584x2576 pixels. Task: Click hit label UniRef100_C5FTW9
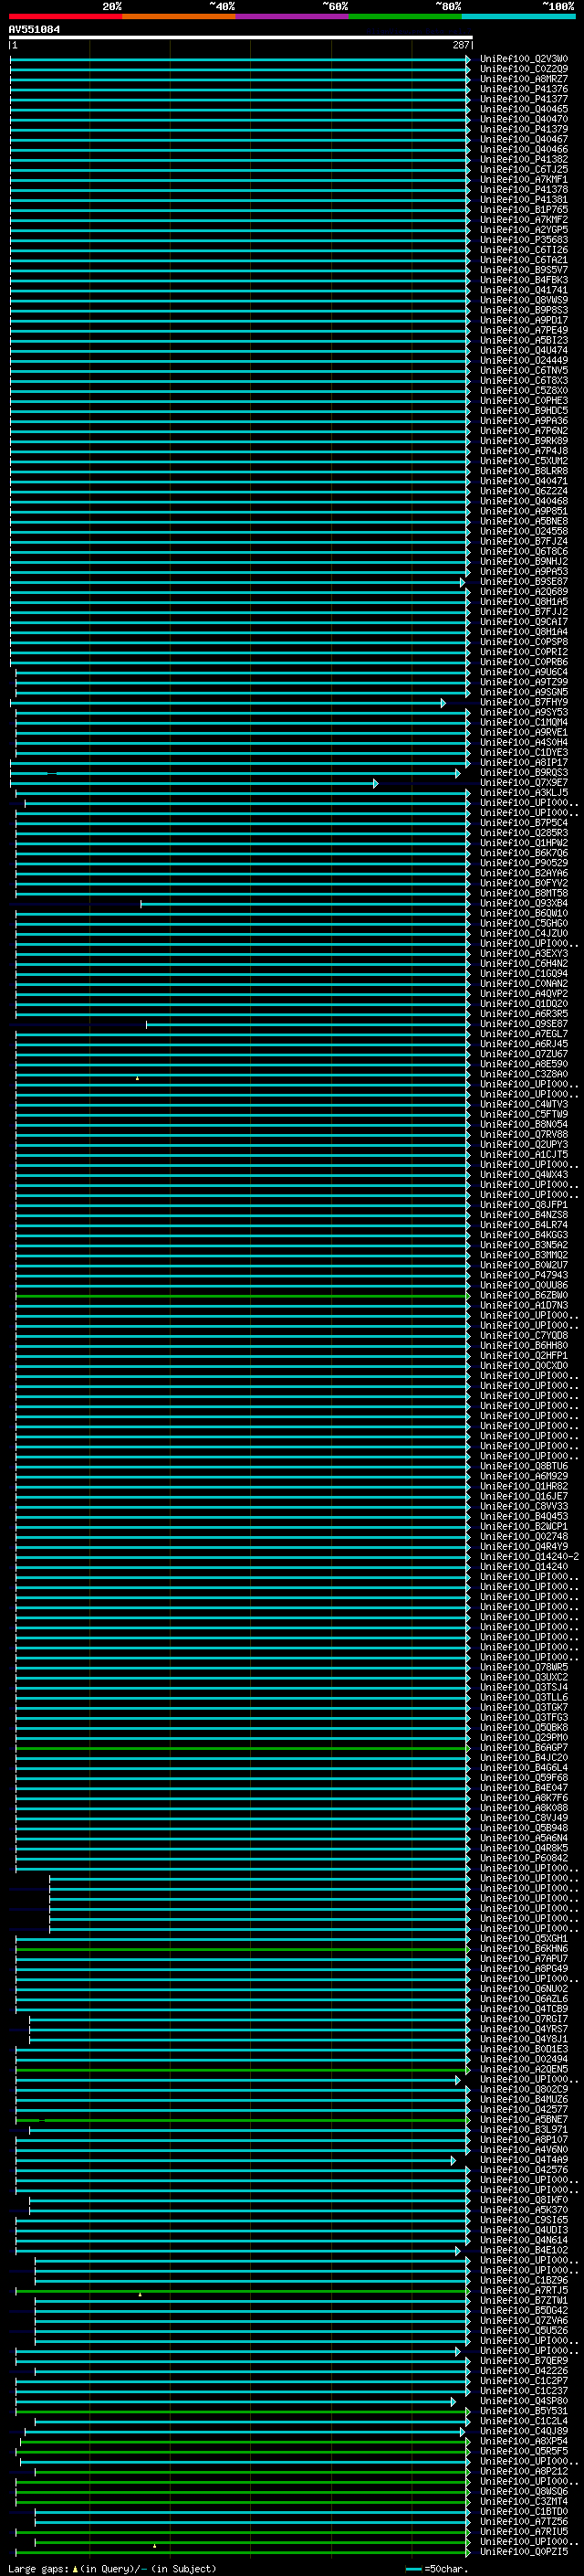click(x=524, y=1114)
